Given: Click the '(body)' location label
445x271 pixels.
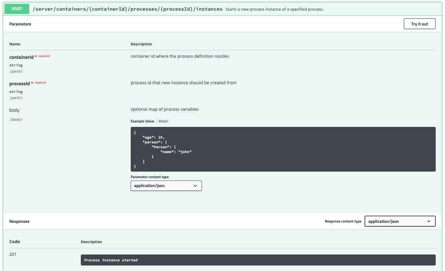Looking at the screenshot, I should pos(16,119).
